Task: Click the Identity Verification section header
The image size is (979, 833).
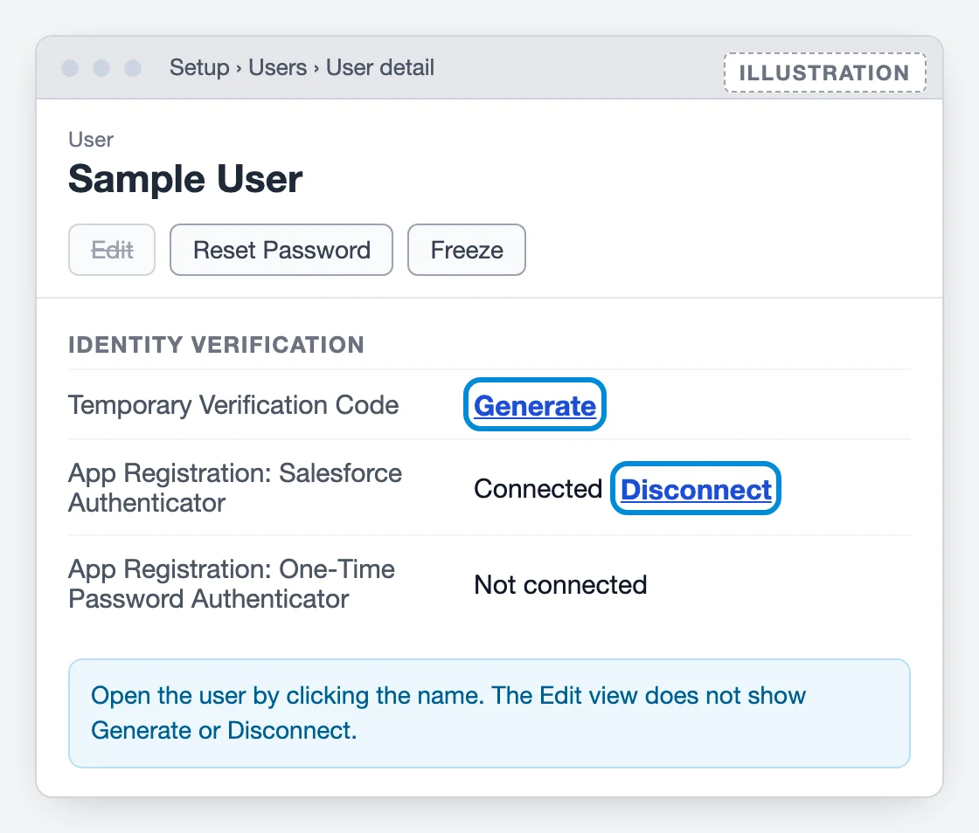Action: (216, 345)
